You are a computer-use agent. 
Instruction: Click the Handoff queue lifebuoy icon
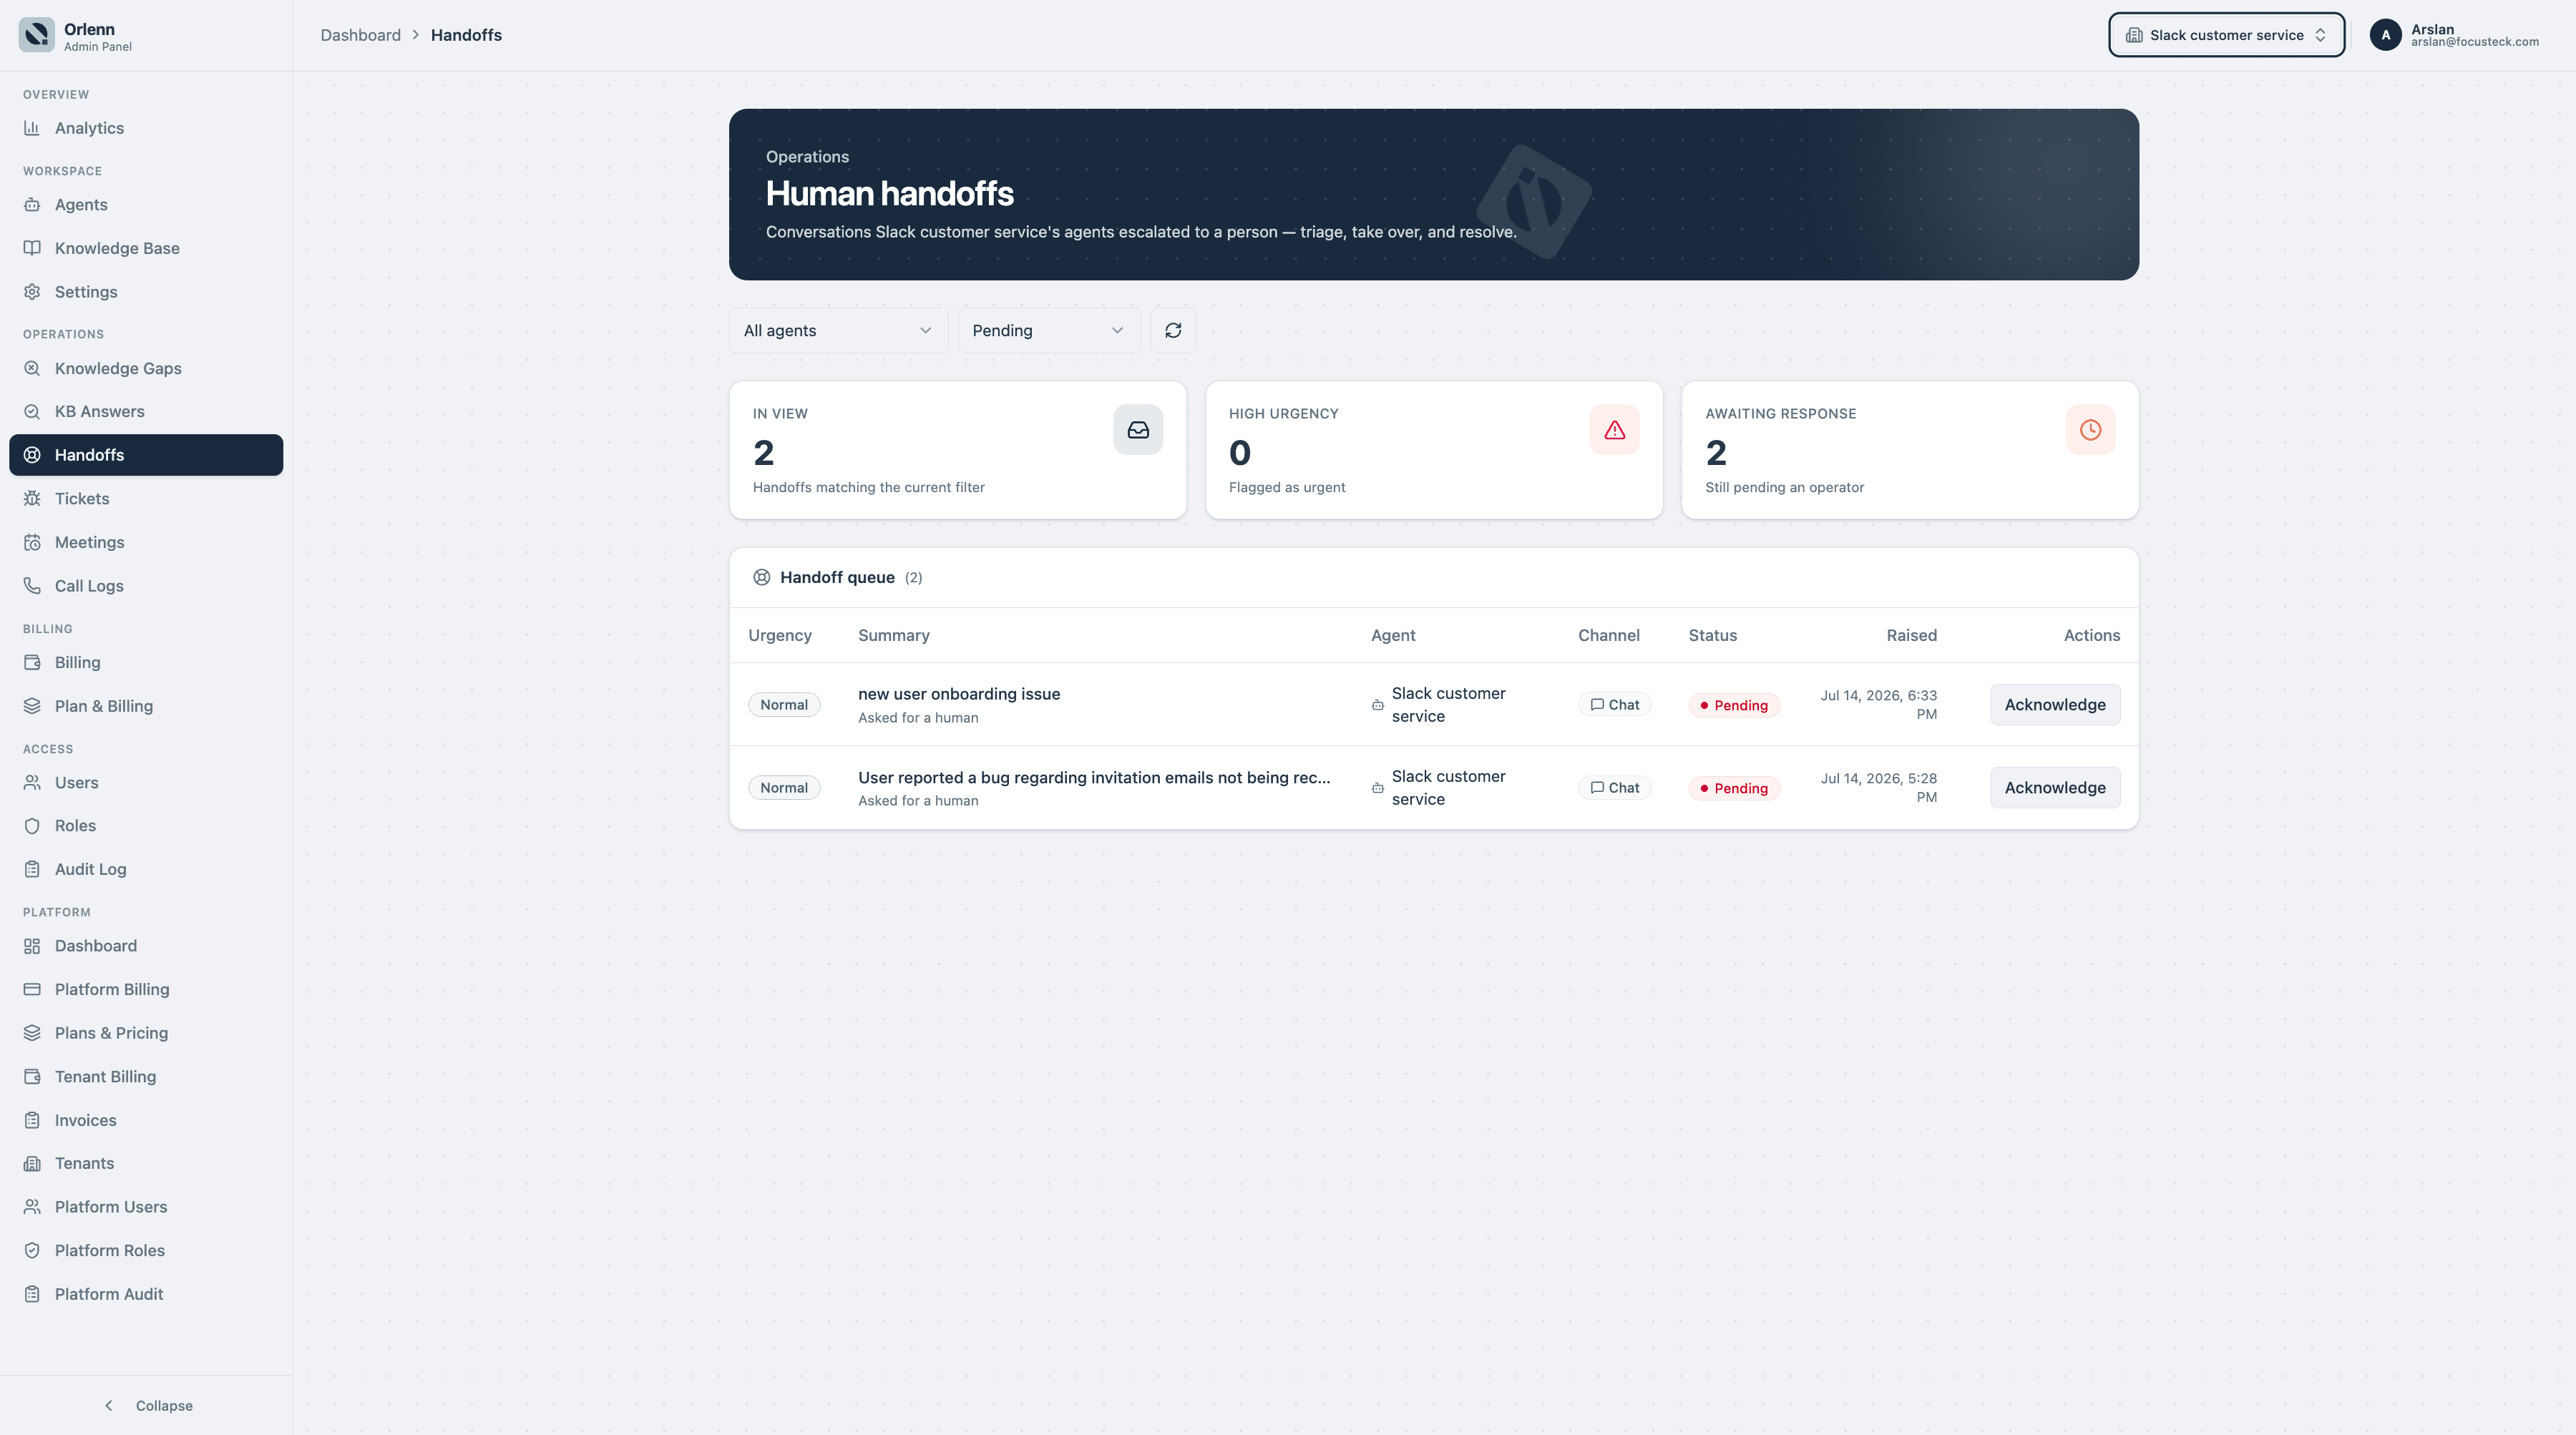pyautogui.click(x=761, y=577)
